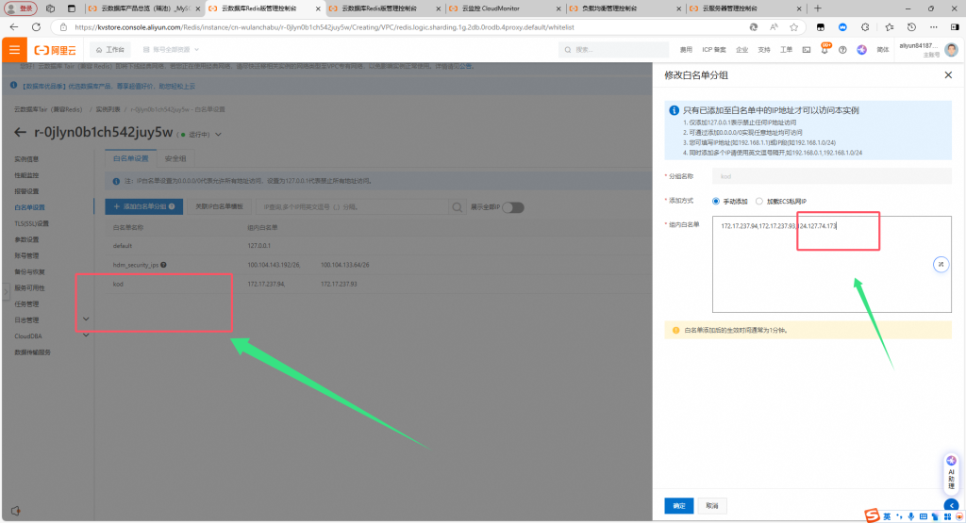Open the instance status dropdown chevron
Viewport: 966px width, 523px height.
pos(218,134)
